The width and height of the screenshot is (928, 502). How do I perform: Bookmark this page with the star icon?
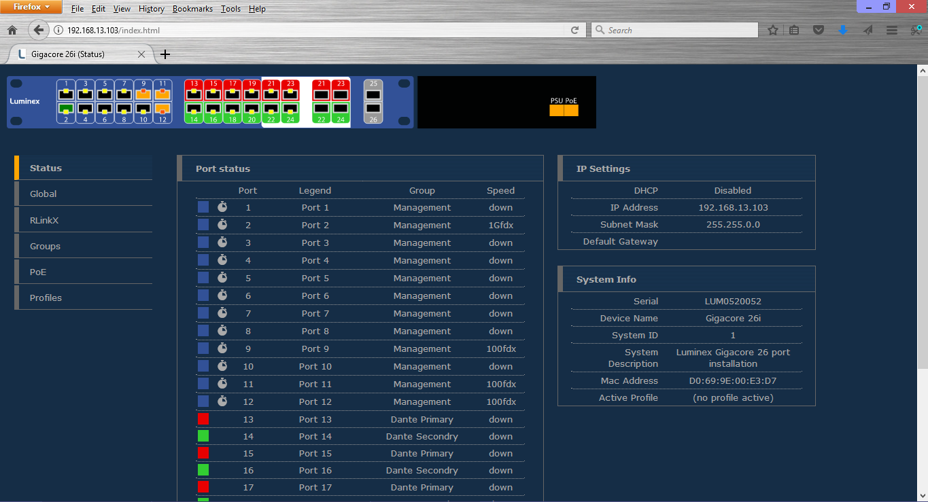(773, 30)
